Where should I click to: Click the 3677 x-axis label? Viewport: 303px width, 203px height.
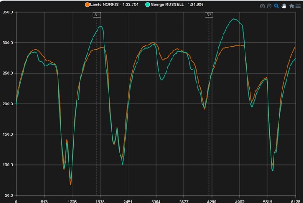[x=184, y=201]
